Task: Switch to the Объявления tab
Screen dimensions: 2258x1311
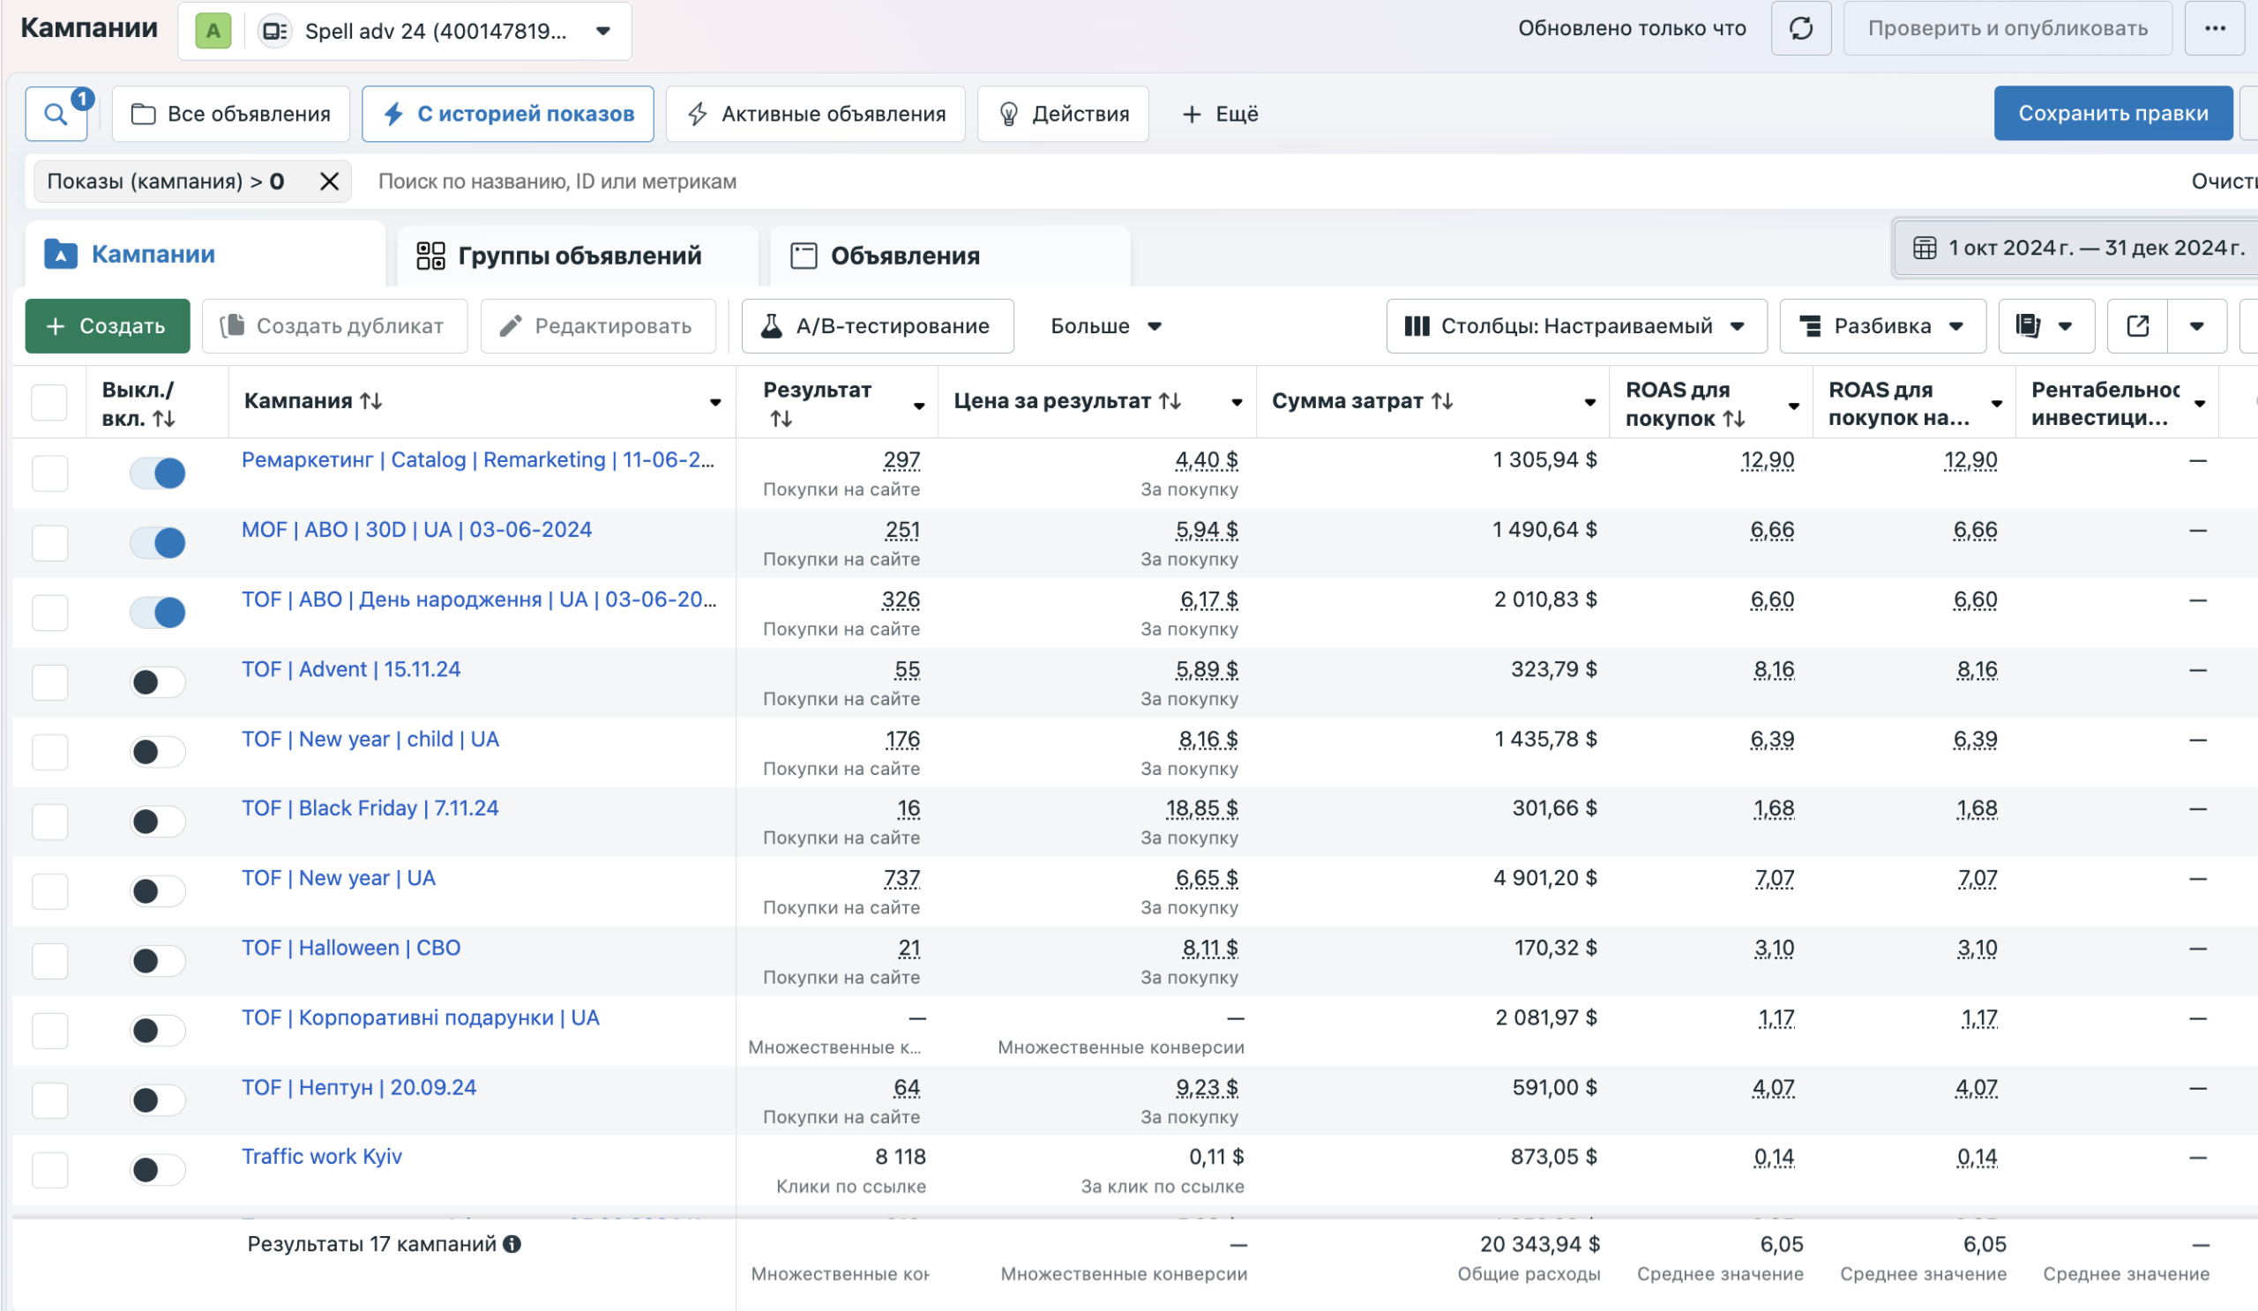Action: tap(950, 256)
